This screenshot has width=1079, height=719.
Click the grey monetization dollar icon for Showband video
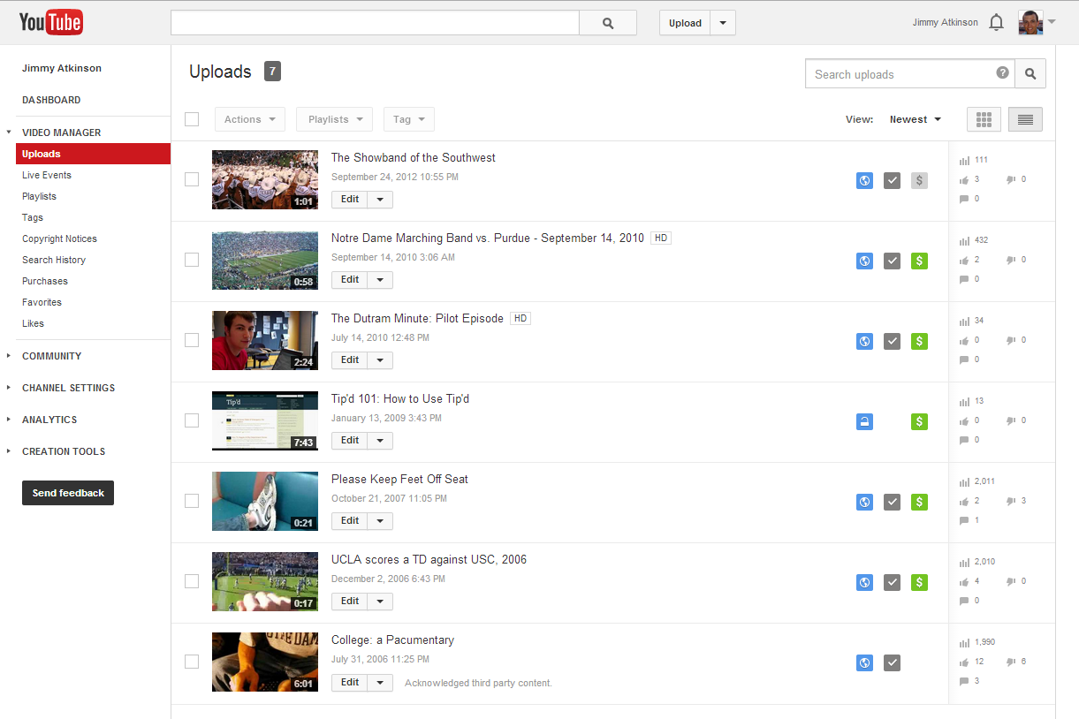pyautogui.click(x=919, y=180)
